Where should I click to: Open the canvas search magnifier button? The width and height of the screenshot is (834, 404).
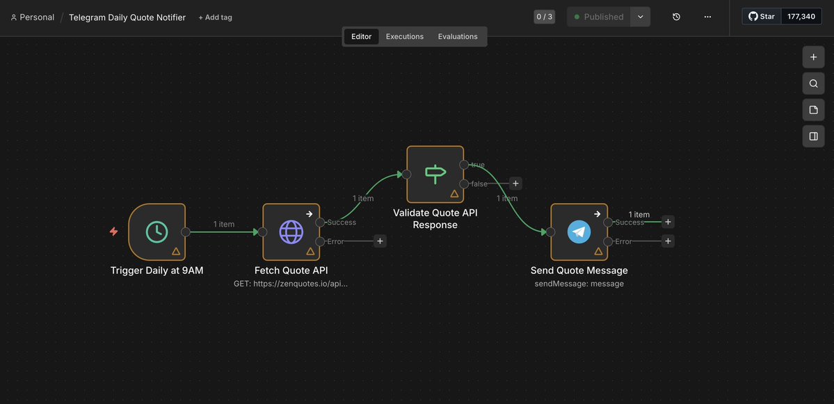pos(813,83)
